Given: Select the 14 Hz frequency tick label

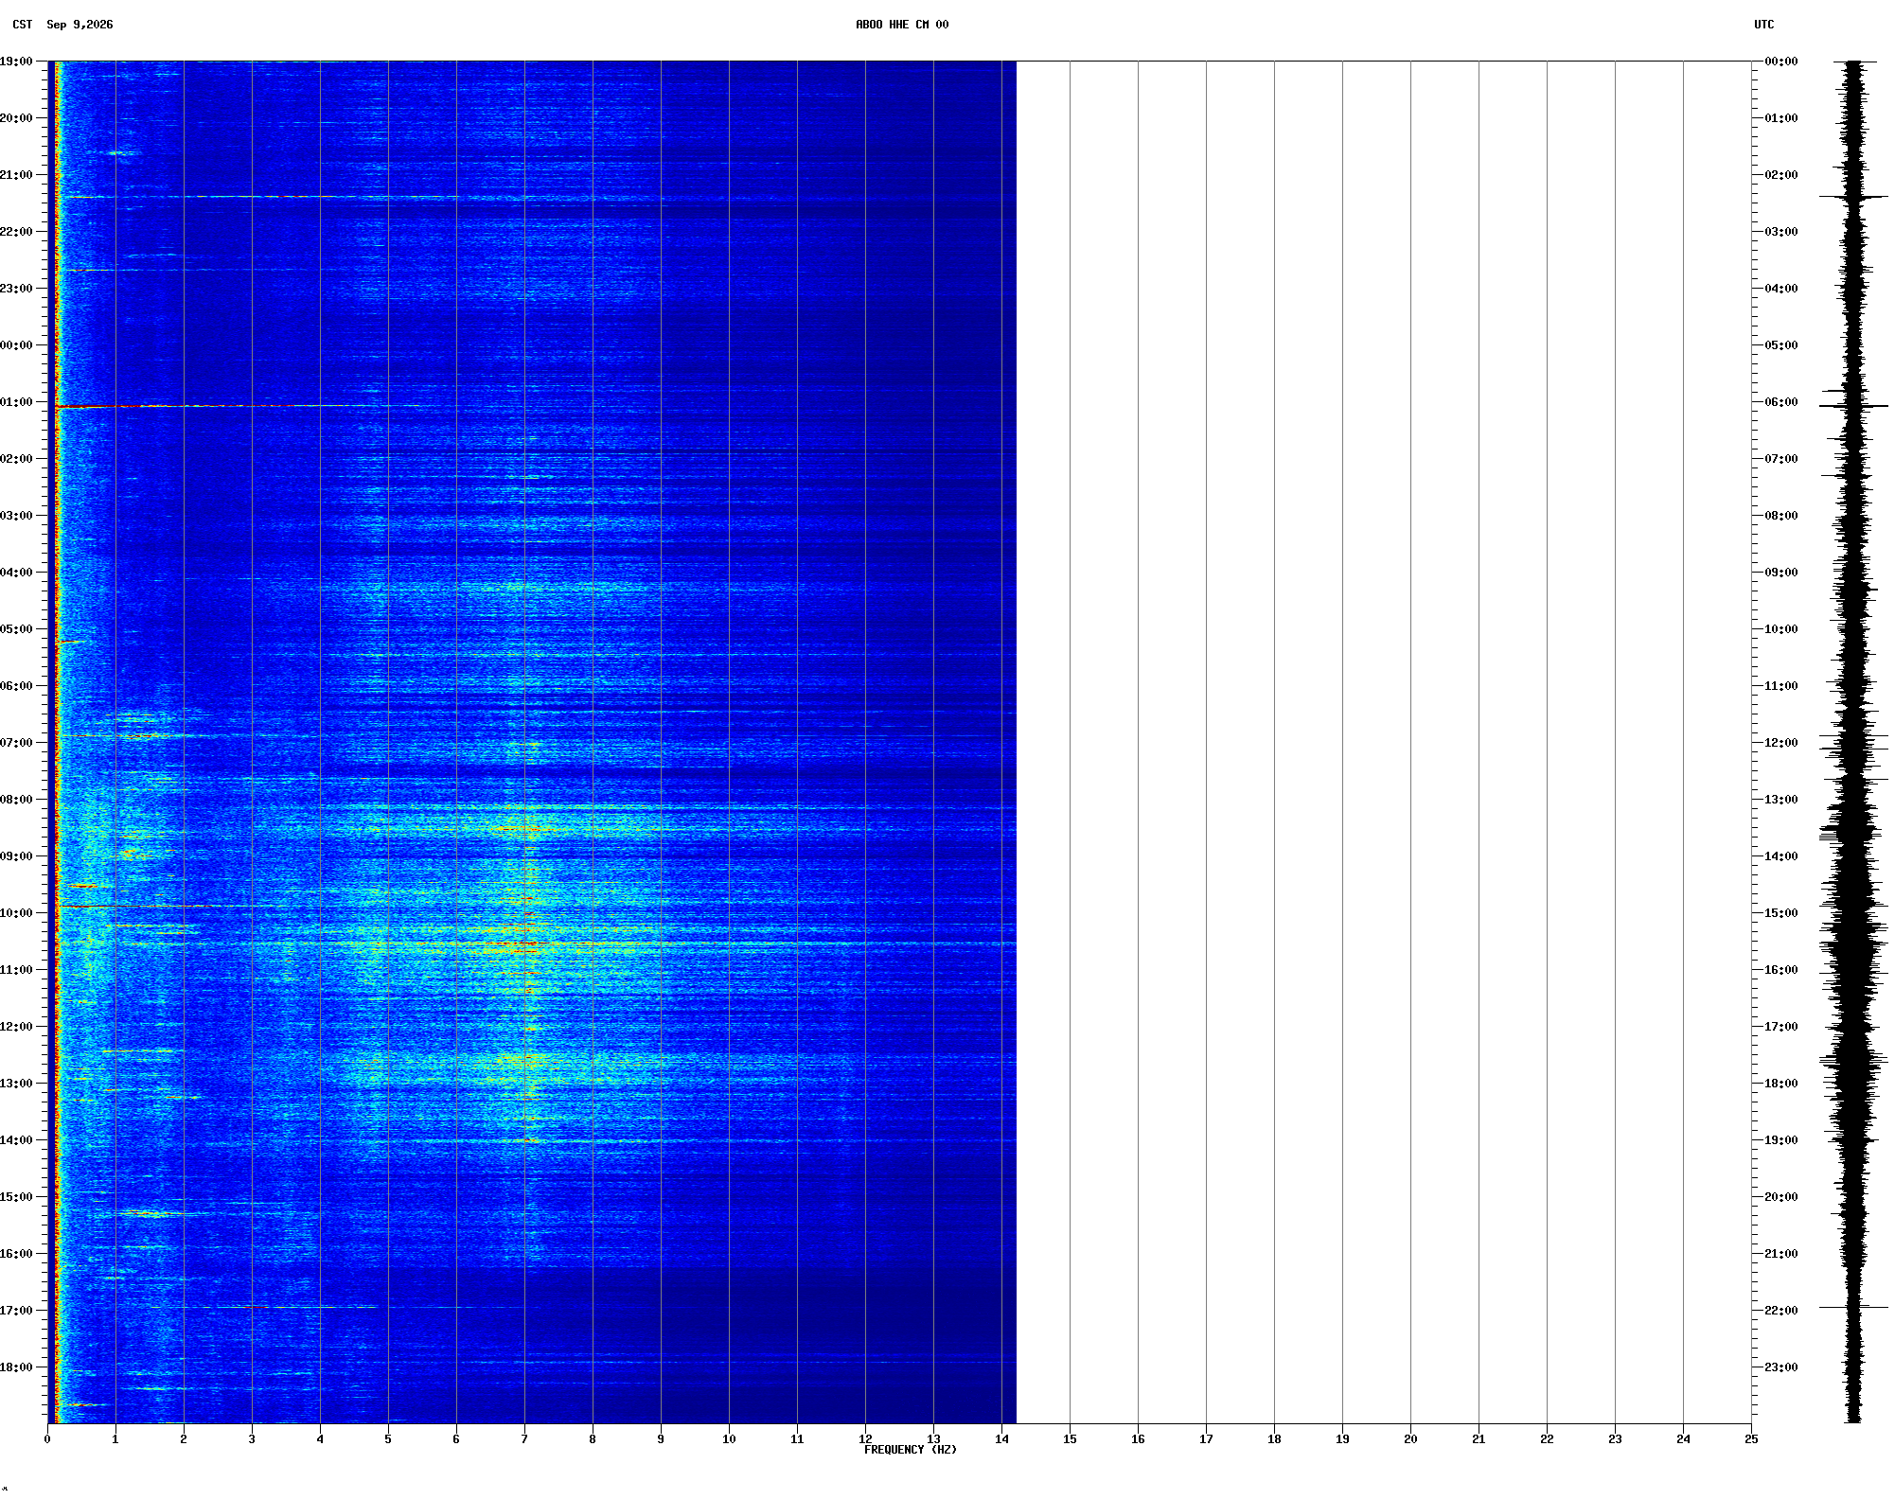Looking at the screenshot, I should point(1001,1439).
